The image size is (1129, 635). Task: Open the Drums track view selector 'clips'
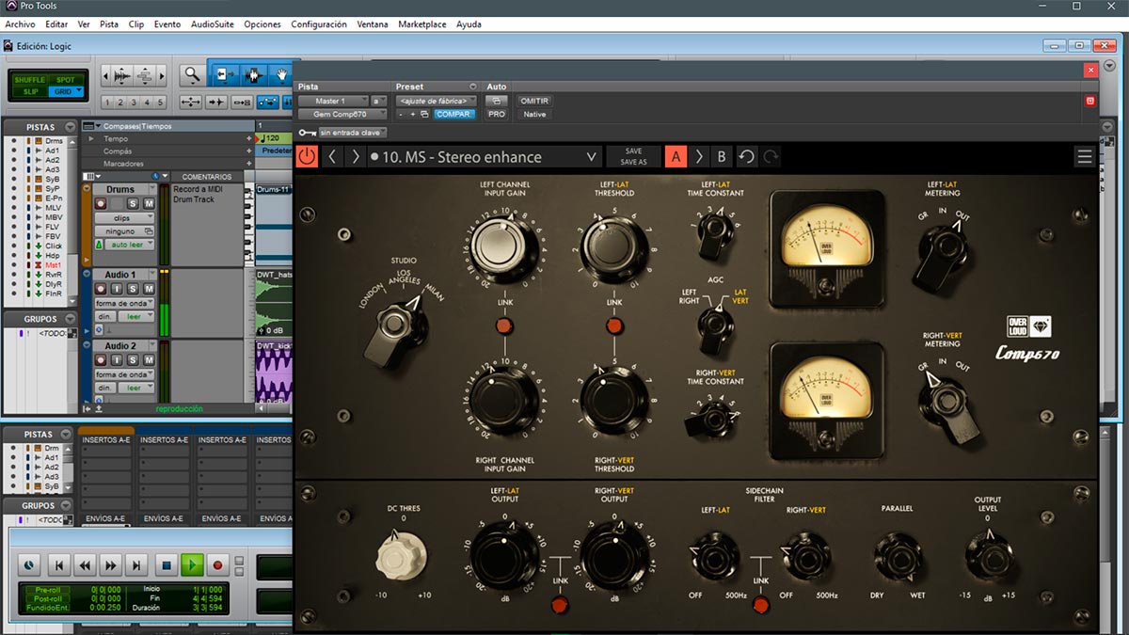[124, 217]
